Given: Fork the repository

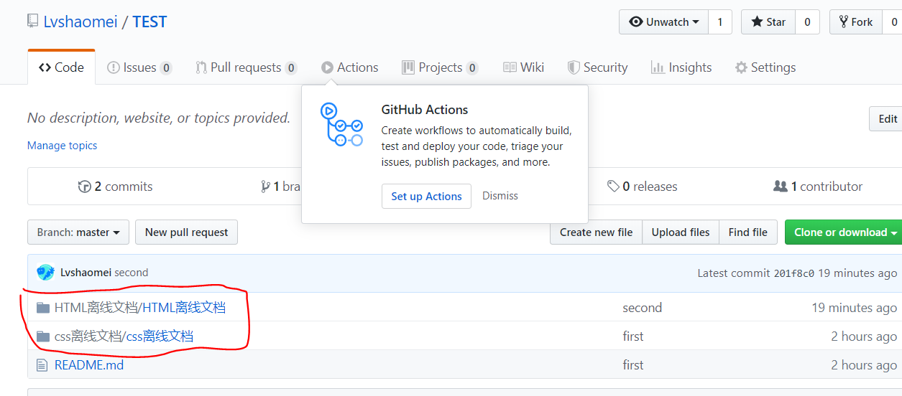Looking at the screenshot, I should (x=856, y=22).
